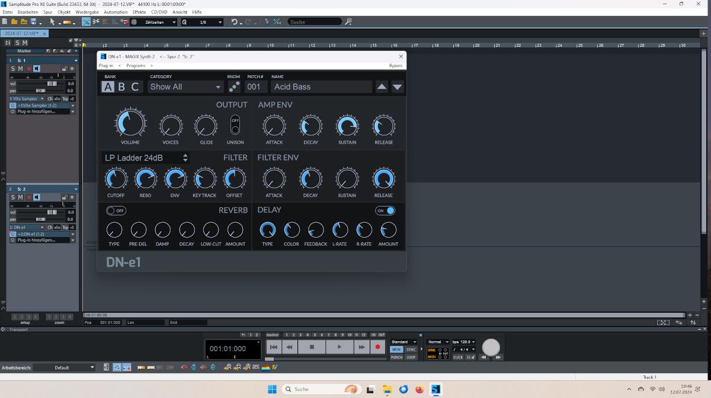Screen dimensions: 711x398
Task: Select bank C in the DN-e1 synth
Action: point(135,87)
